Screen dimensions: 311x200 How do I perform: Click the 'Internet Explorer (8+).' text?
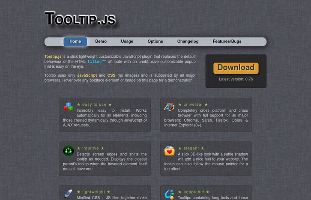(x=183, y=125)
